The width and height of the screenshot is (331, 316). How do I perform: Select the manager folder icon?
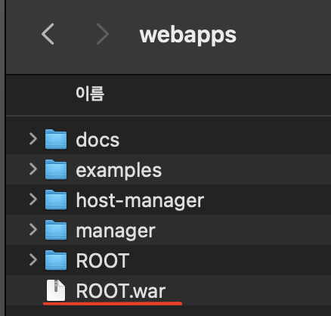pyautogui.click(x=56, y=230)
